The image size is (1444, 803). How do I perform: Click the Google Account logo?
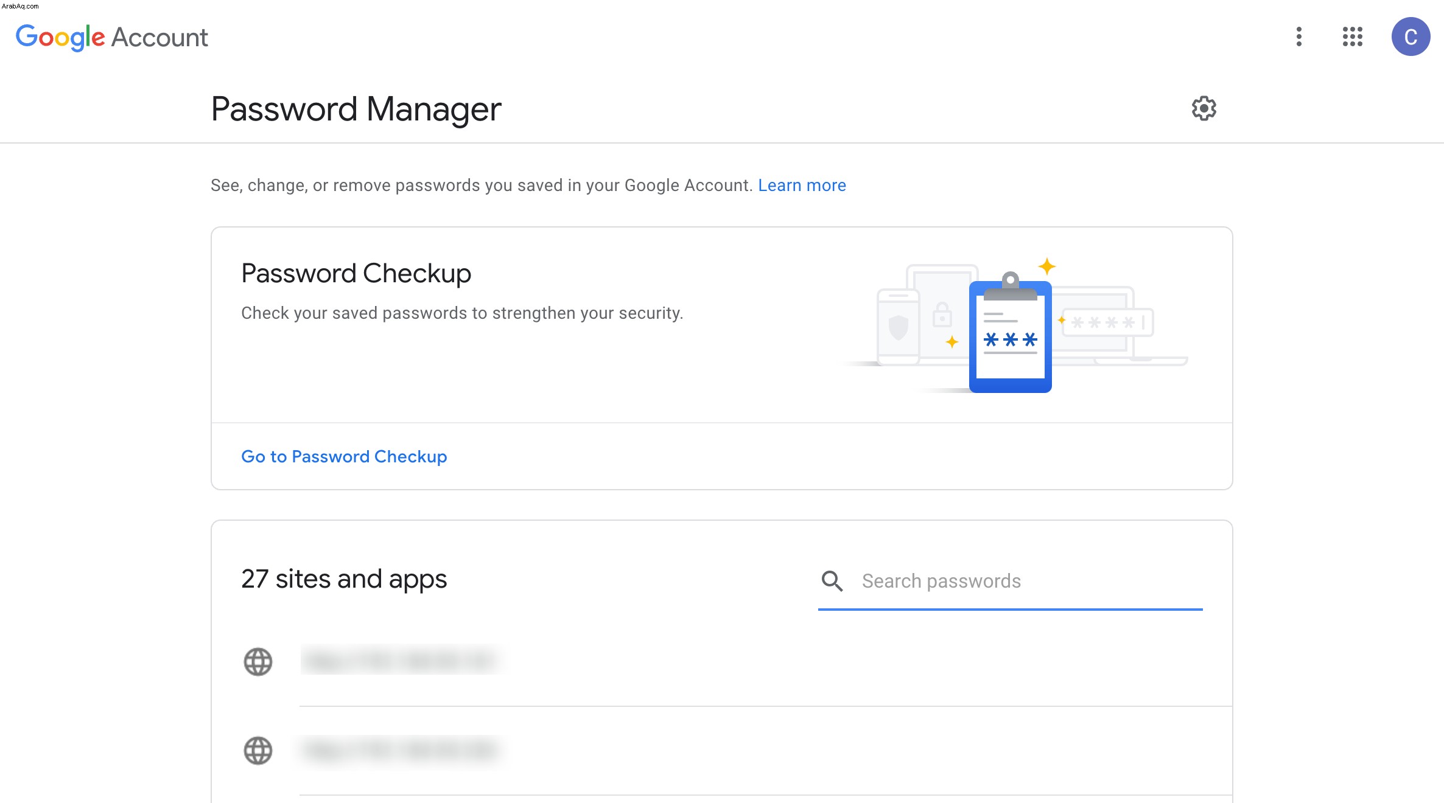[x=112, y=37]
